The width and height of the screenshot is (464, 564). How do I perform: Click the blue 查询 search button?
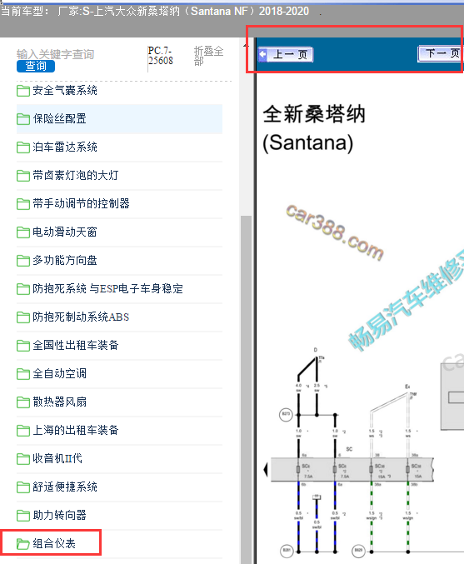(36, 66)
